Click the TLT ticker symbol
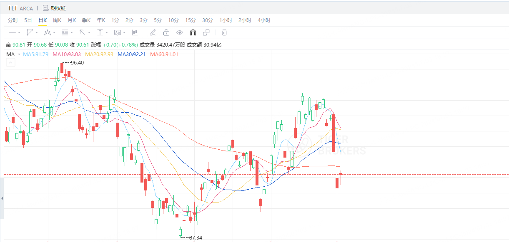The width and height of the screenshot is (509, 242). click(x=13, y=8)
